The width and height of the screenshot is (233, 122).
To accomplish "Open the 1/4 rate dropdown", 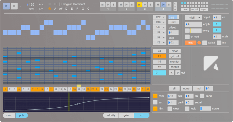I will pyautogui.click(x=159, y=37).
